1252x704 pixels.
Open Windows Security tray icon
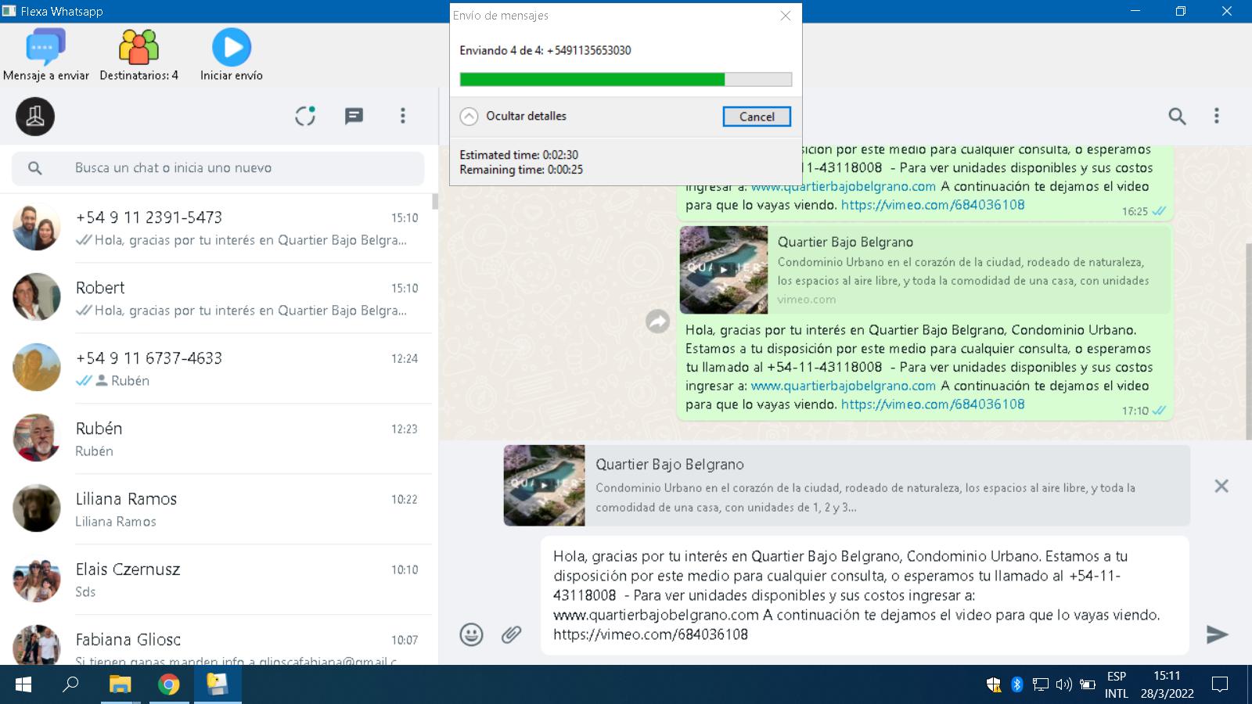pos(994,685)
